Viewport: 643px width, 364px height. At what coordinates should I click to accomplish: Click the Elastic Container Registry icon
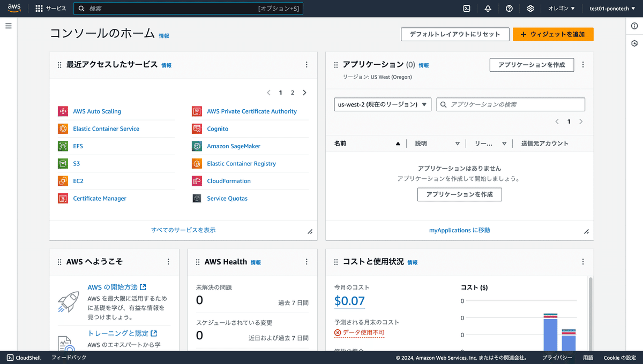pyautogui.click(x=197, y=163)
